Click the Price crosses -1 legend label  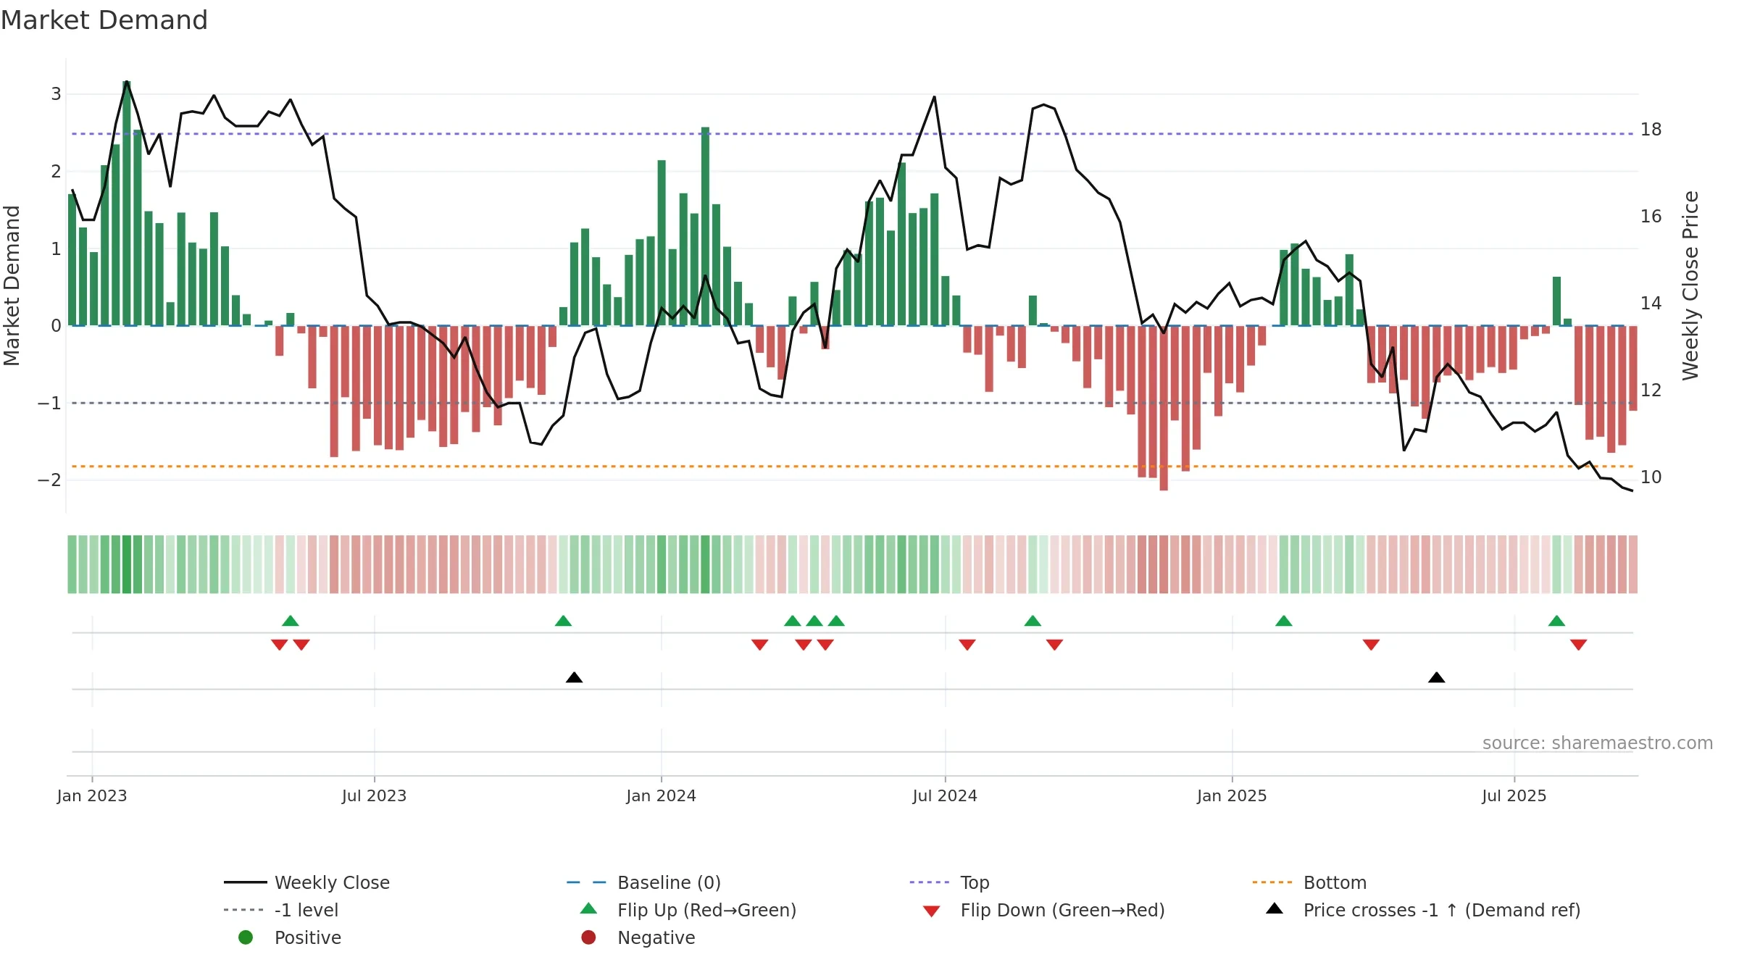[1442, 910]
